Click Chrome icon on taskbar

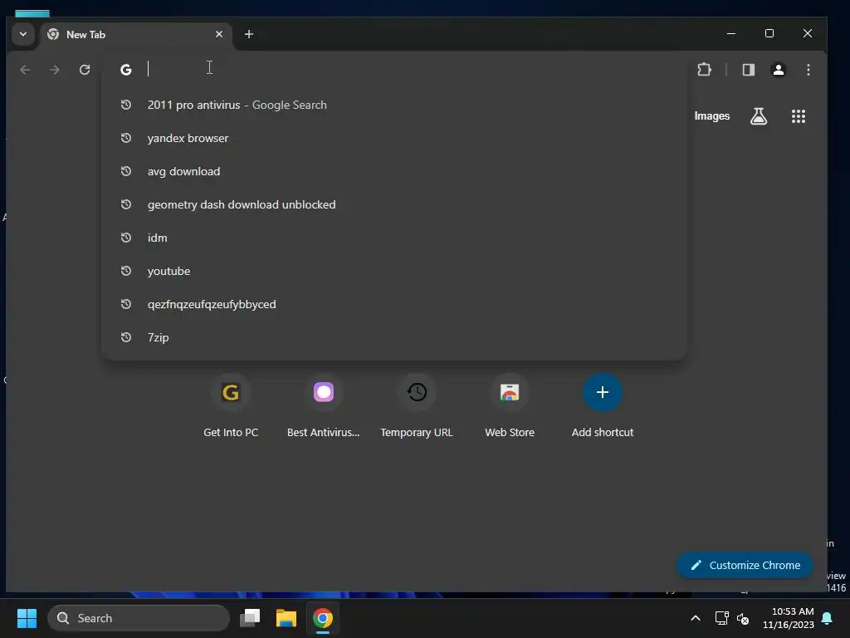click(x=323, y=618)
